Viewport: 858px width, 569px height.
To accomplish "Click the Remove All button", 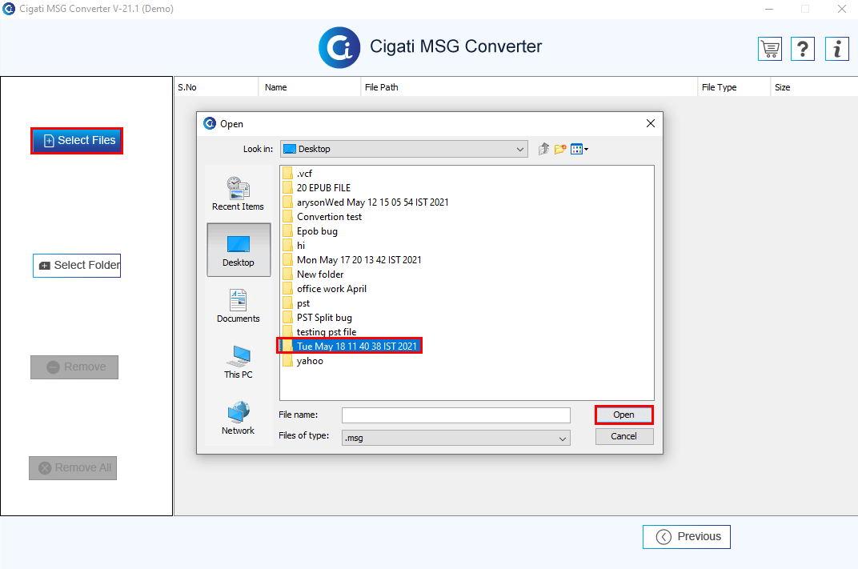I will coord(73,468).
